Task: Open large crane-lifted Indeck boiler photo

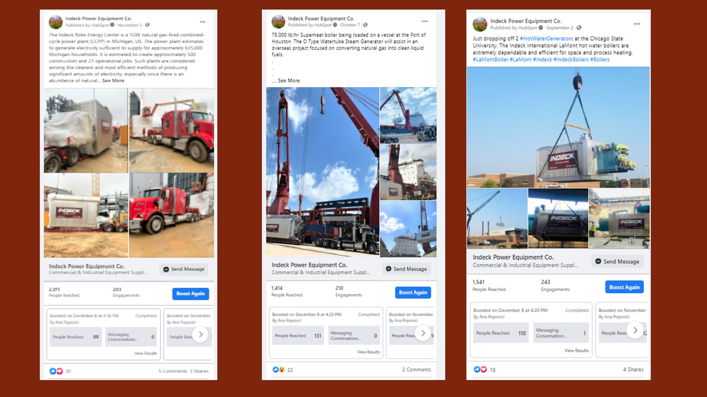Action: click(x=558, y=127)
